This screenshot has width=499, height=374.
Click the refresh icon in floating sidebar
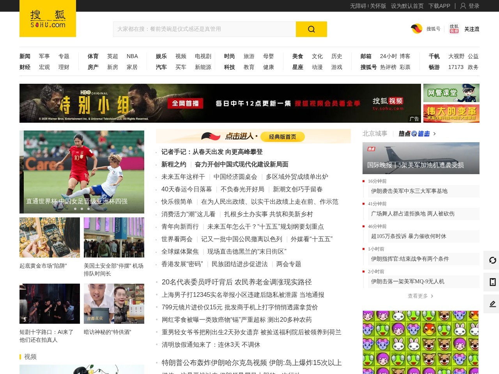492,260
